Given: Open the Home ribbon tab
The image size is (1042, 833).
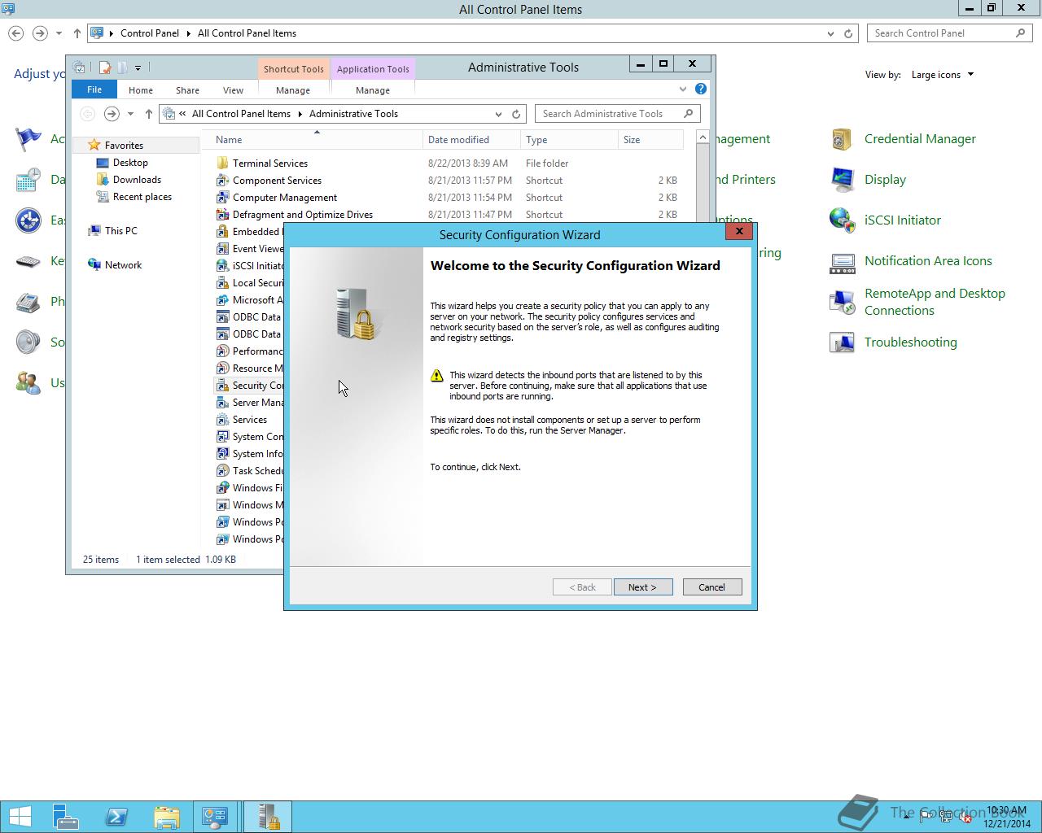Looking at the screenshot, I should point(141,90).
